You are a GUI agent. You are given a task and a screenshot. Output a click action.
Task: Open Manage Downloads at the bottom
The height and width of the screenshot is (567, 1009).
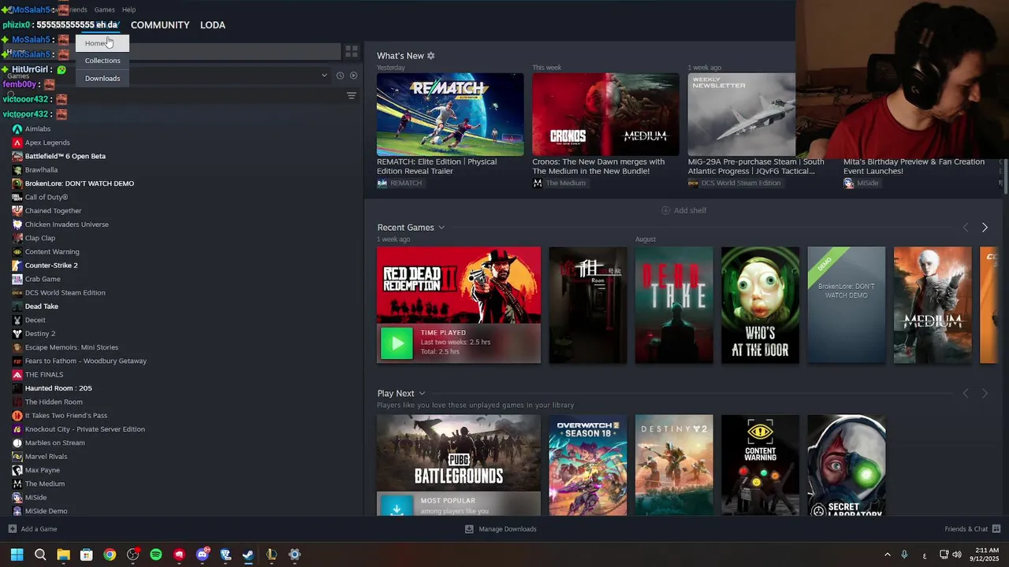click(501, 529)
